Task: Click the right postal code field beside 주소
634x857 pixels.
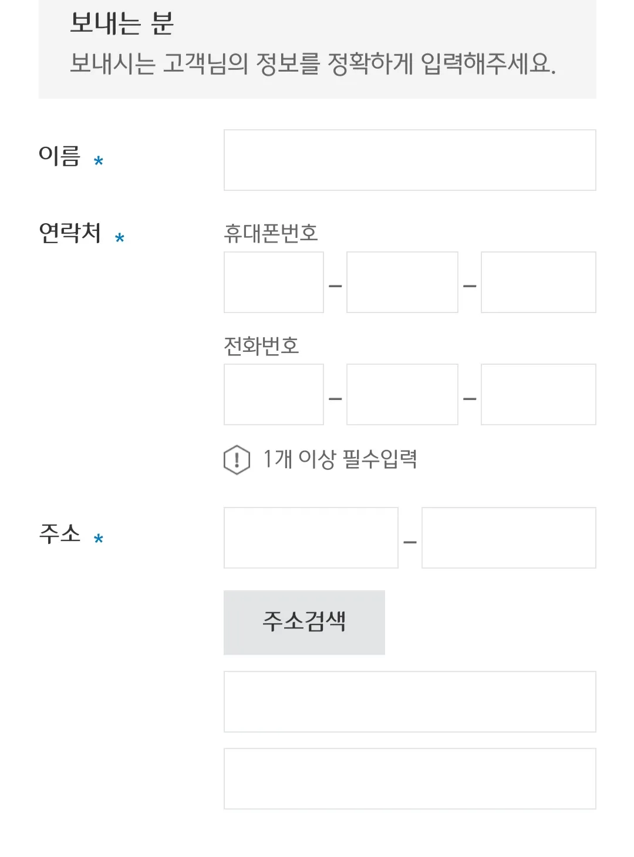Action: pyautogui.click(x=509, y=538)
